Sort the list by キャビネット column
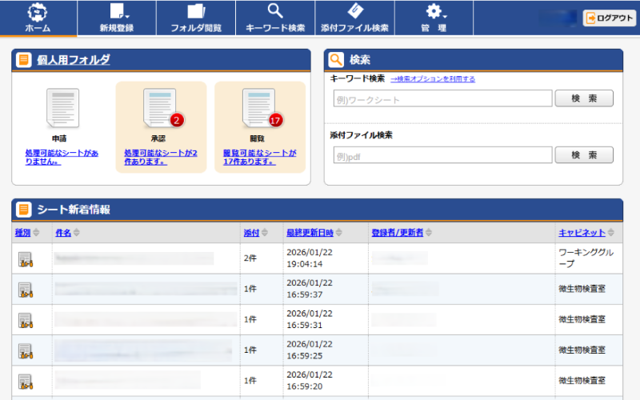 [x=582, y=233]
